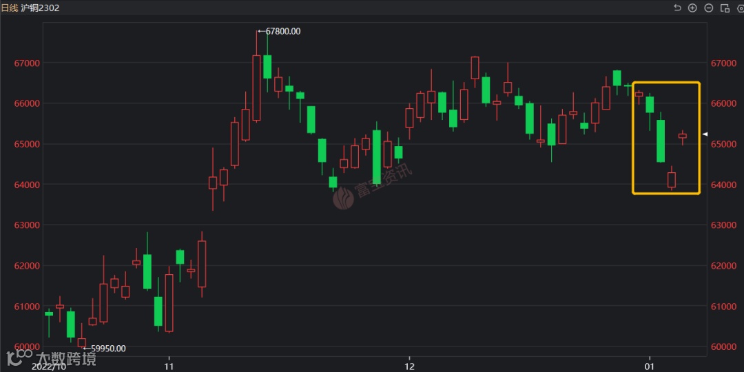Click the last candlestick on the chart
Image resolution: width=744 pixels, height=372 pixels.
(682, 136)
